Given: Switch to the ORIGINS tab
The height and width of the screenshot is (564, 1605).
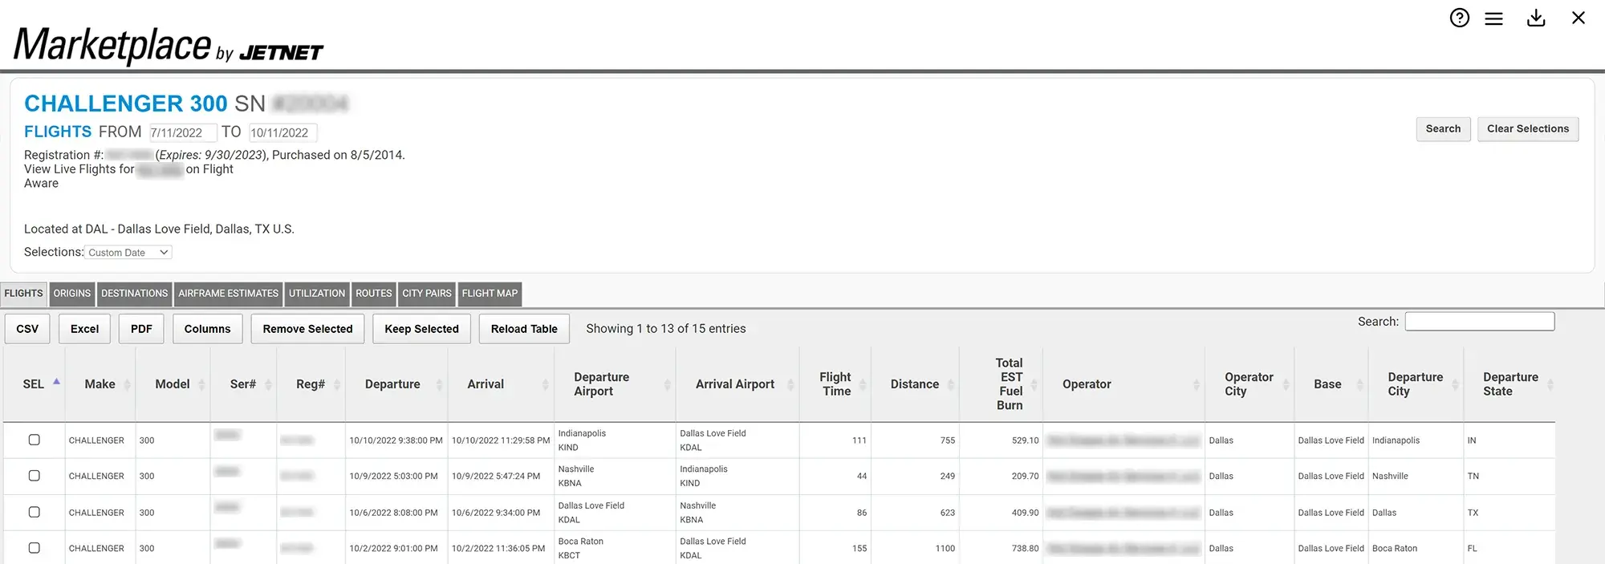Looking at the screenshot, I should tap(72, 294).
